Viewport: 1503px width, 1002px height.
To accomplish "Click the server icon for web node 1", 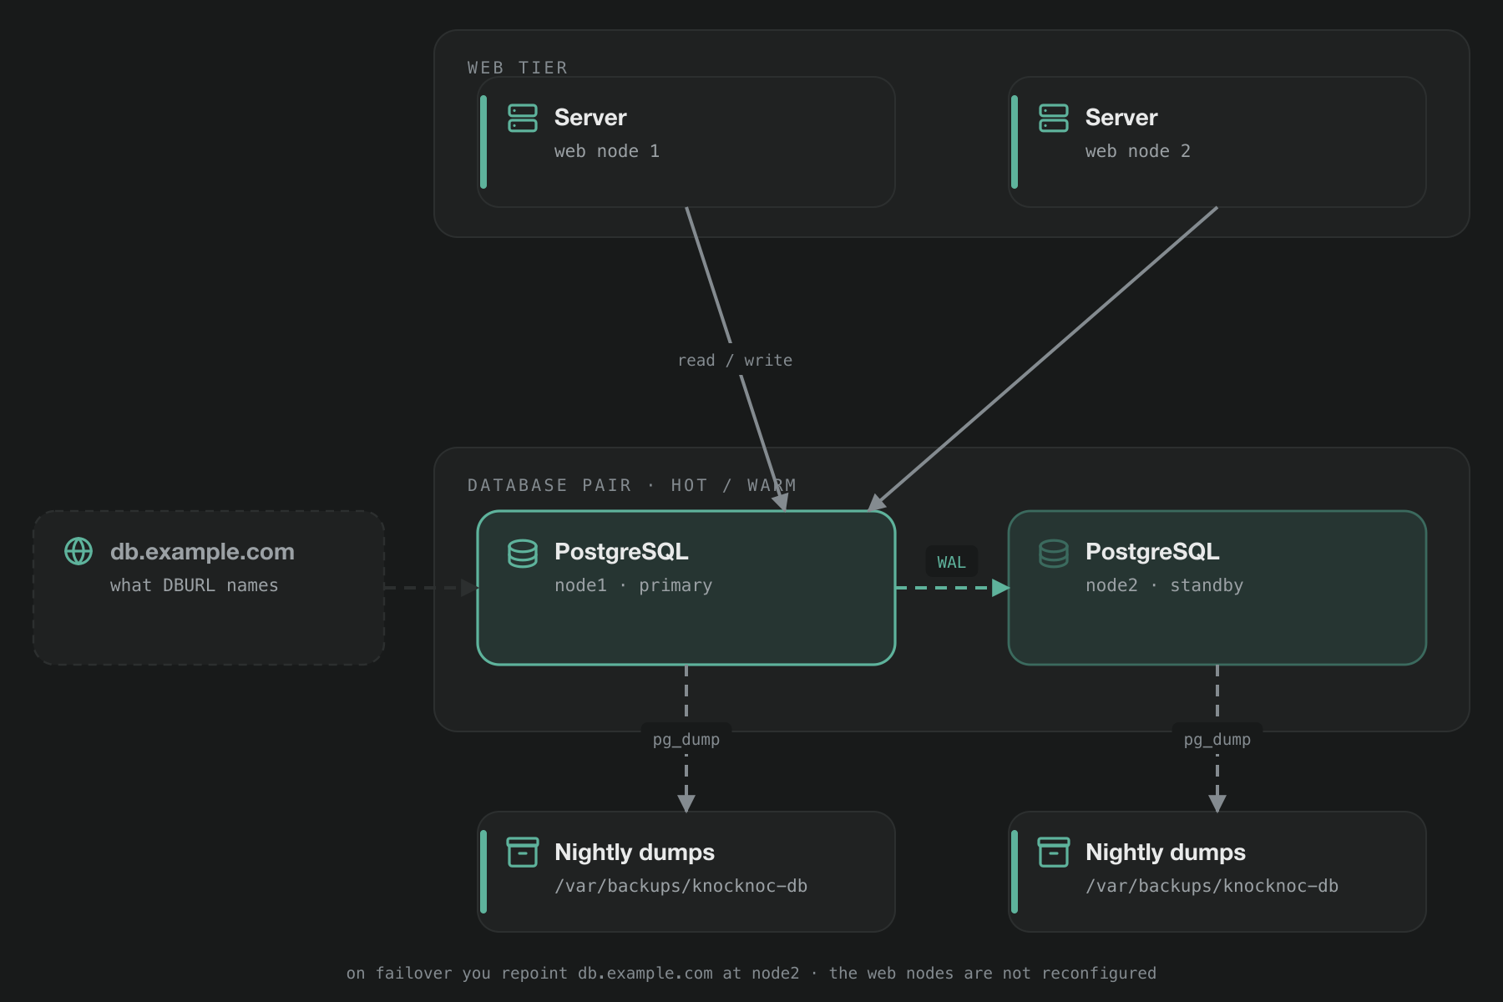I will [x=523, y=118].
